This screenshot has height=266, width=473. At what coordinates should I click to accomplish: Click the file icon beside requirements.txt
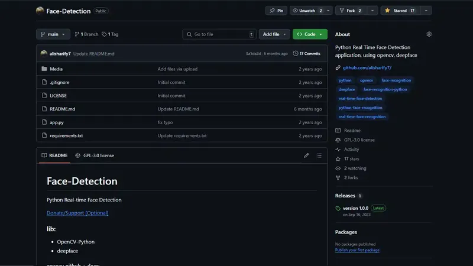click(44, 135)
